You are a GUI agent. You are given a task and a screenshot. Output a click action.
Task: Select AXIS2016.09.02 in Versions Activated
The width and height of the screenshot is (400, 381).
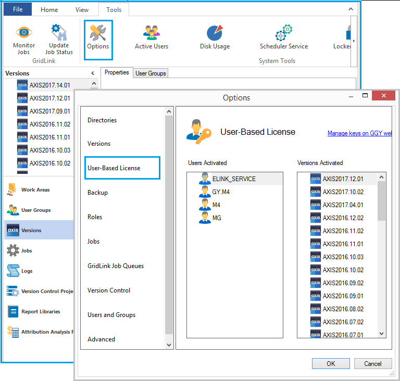coord(343,283)
